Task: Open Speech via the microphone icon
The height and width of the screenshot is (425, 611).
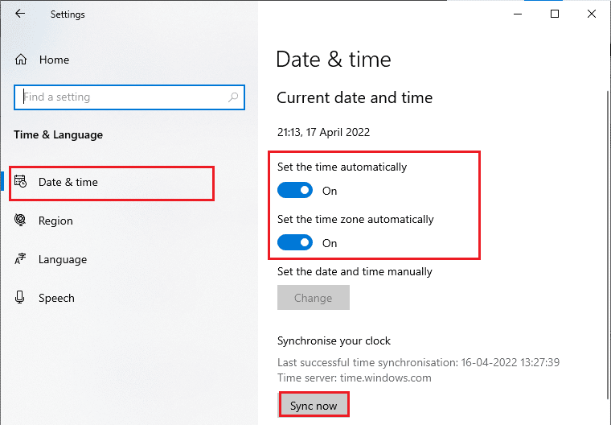Action: pos(20,297)
